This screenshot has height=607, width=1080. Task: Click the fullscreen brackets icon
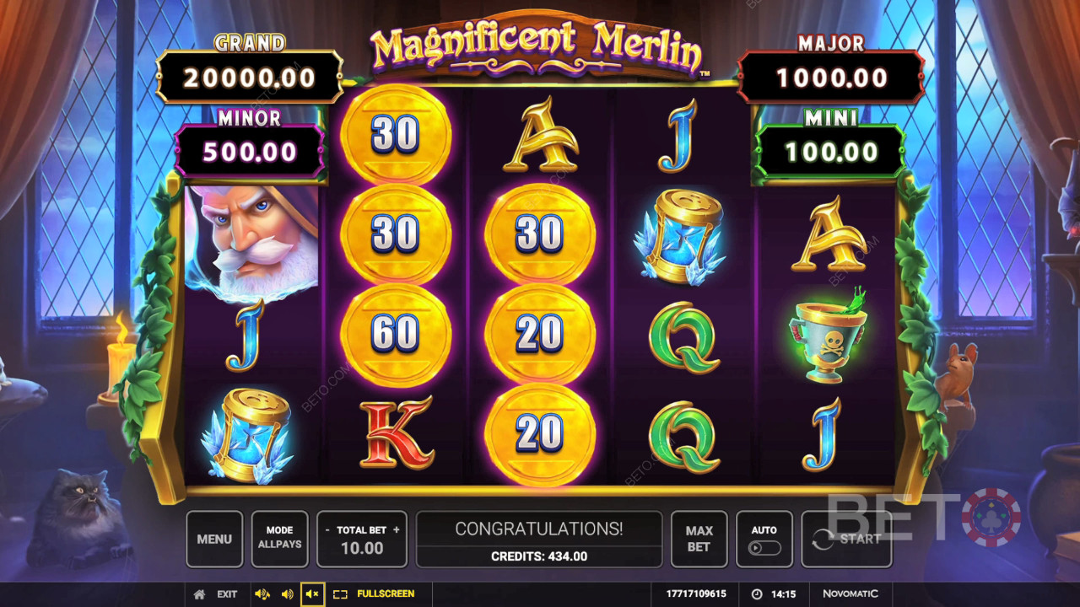point(340,594)
